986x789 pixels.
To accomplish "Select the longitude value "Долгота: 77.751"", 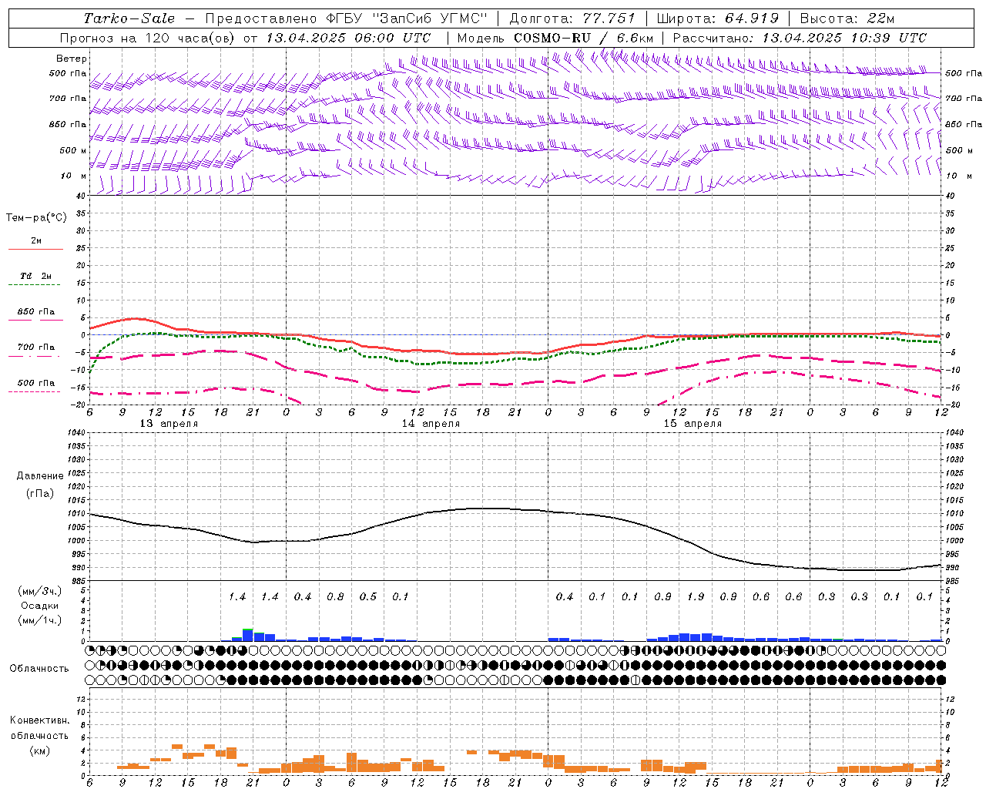I will coord(572,18).
